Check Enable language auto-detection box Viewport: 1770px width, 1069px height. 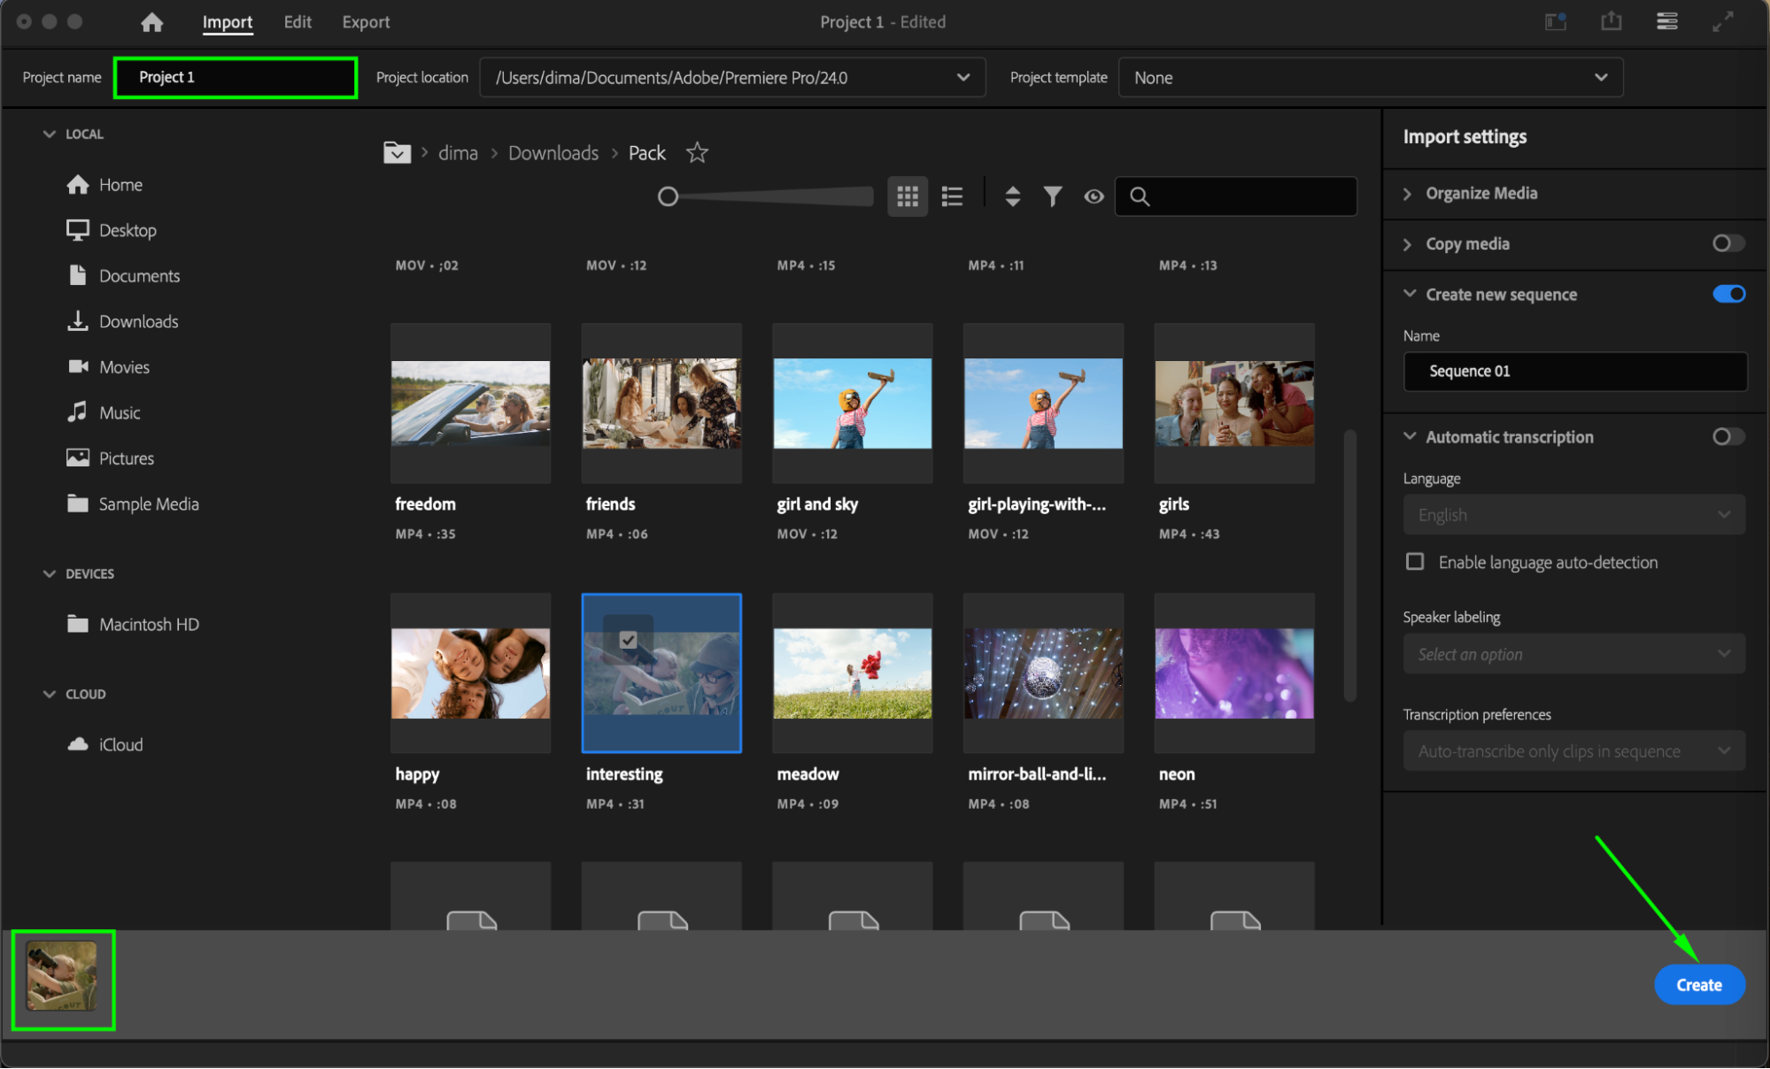pyautogui.click(x=1415, y=562)
